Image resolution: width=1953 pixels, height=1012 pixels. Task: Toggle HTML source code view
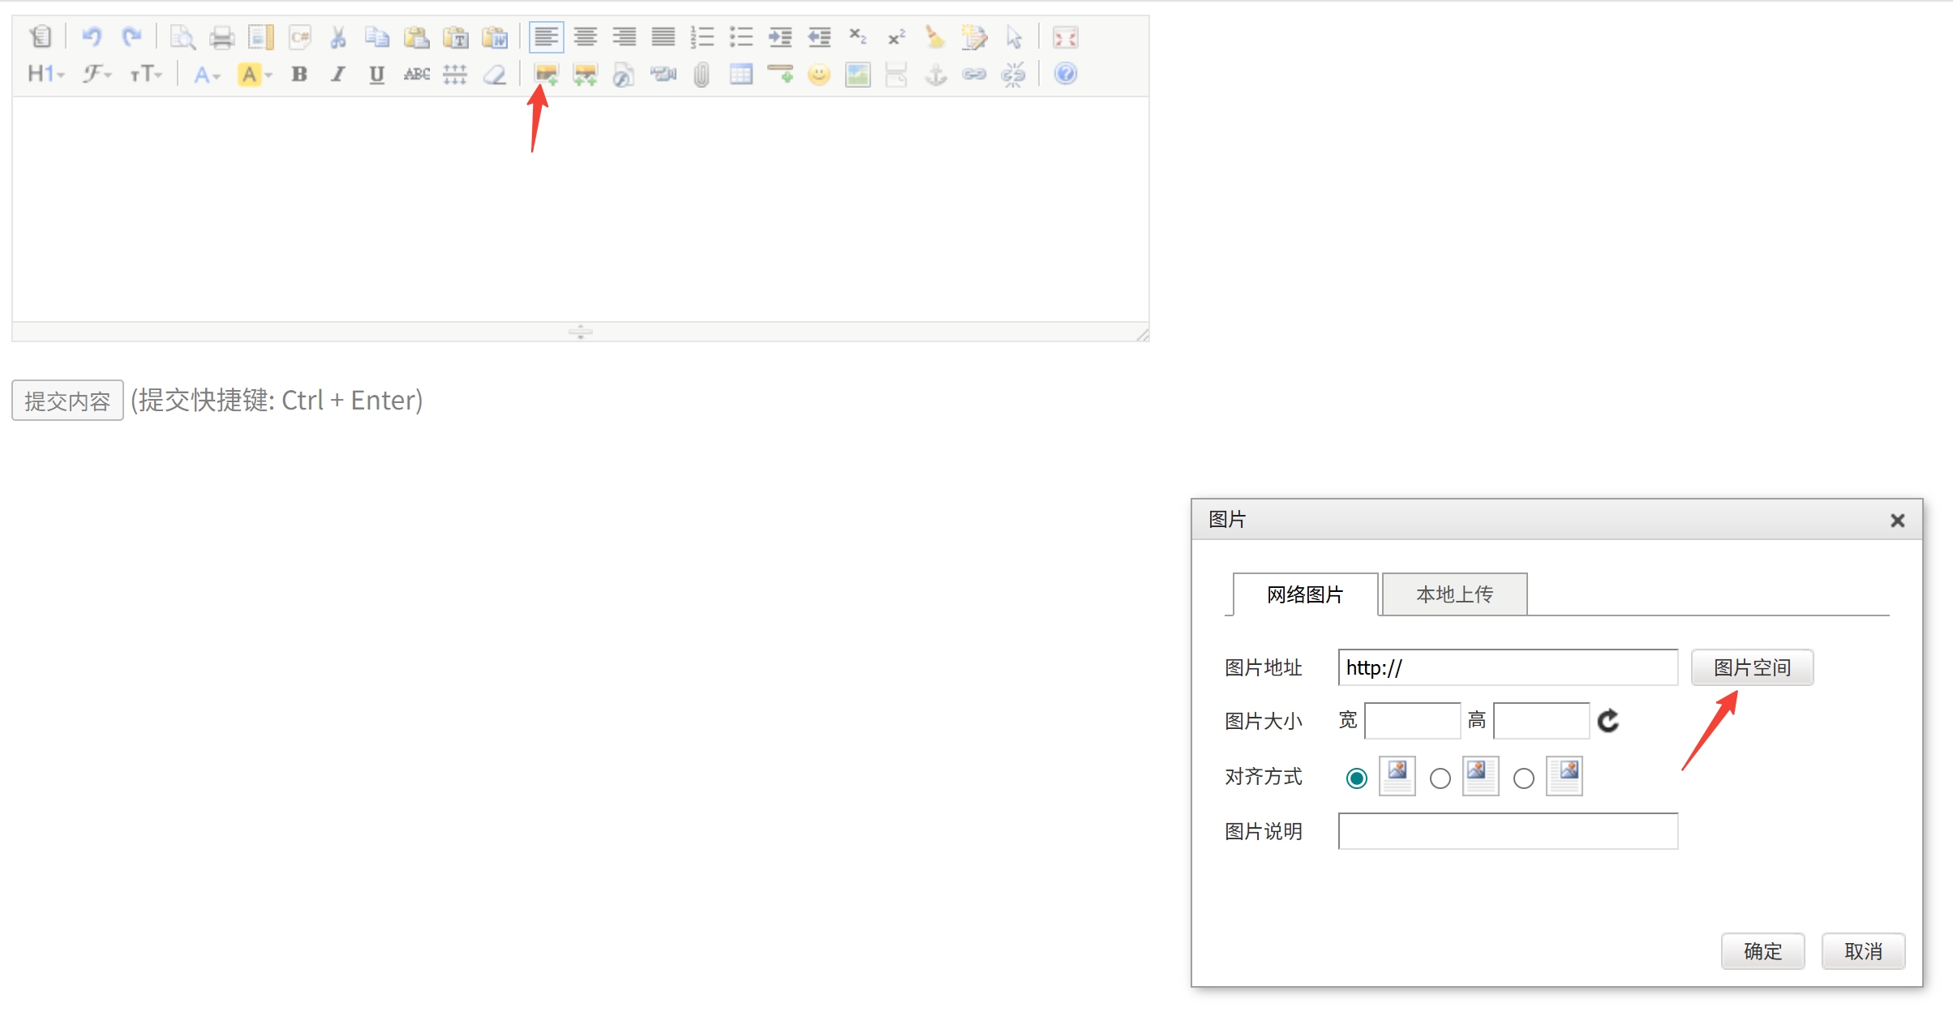(x=41, y=37)
